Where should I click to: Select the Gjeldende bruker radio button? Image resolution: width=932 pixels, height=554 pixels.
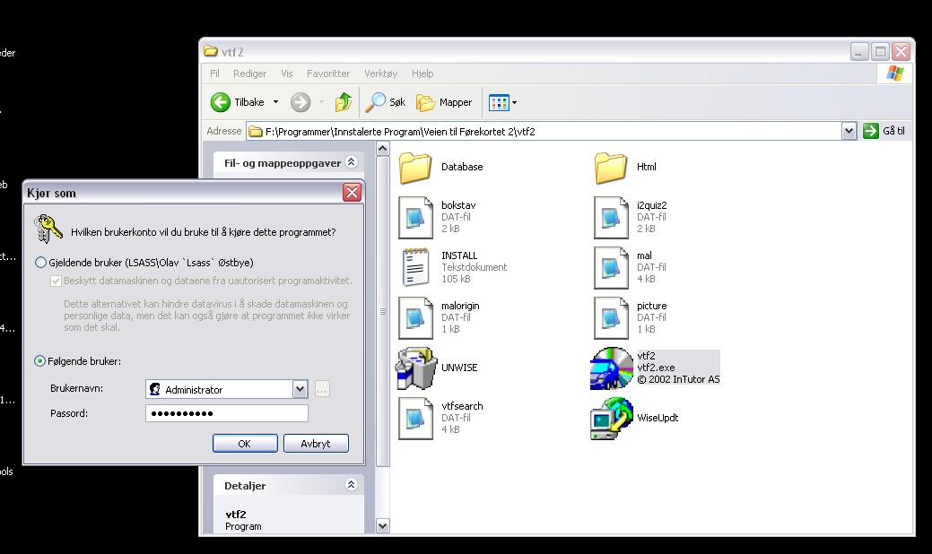(40, 263)
